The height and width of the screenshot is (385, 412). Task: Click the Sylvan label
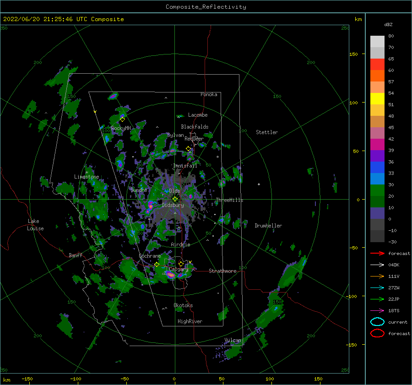(x=175, y=135)
